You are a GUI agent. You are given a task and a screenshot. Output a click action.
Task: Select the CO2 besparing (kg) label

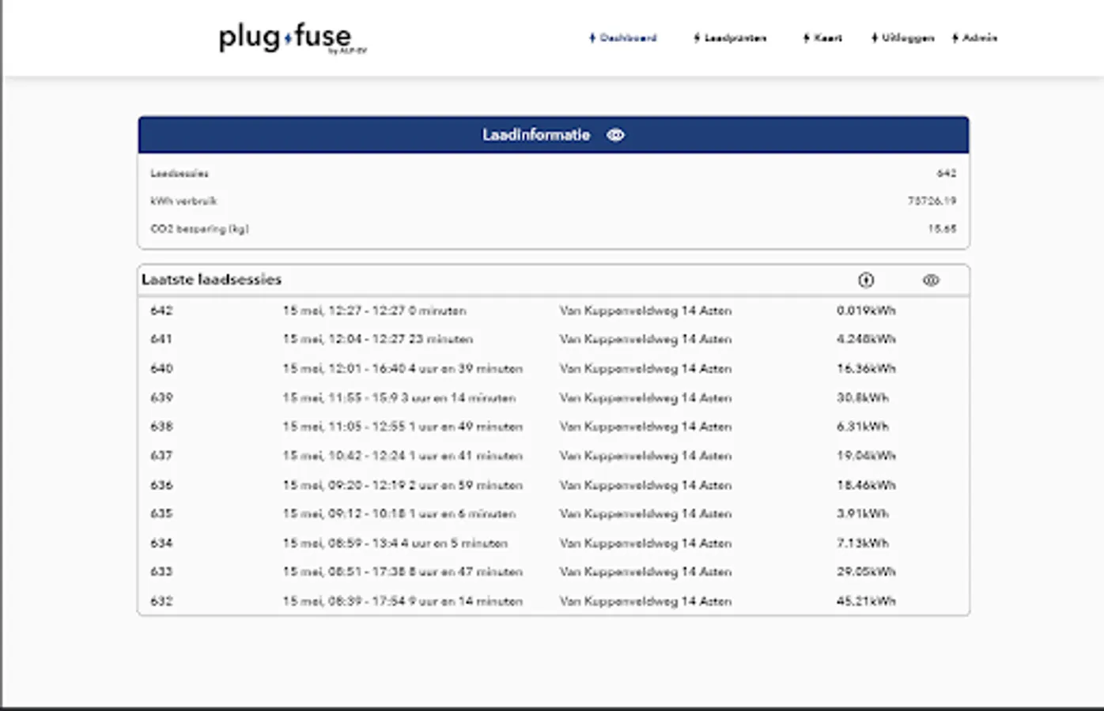(x=199, y=228)
